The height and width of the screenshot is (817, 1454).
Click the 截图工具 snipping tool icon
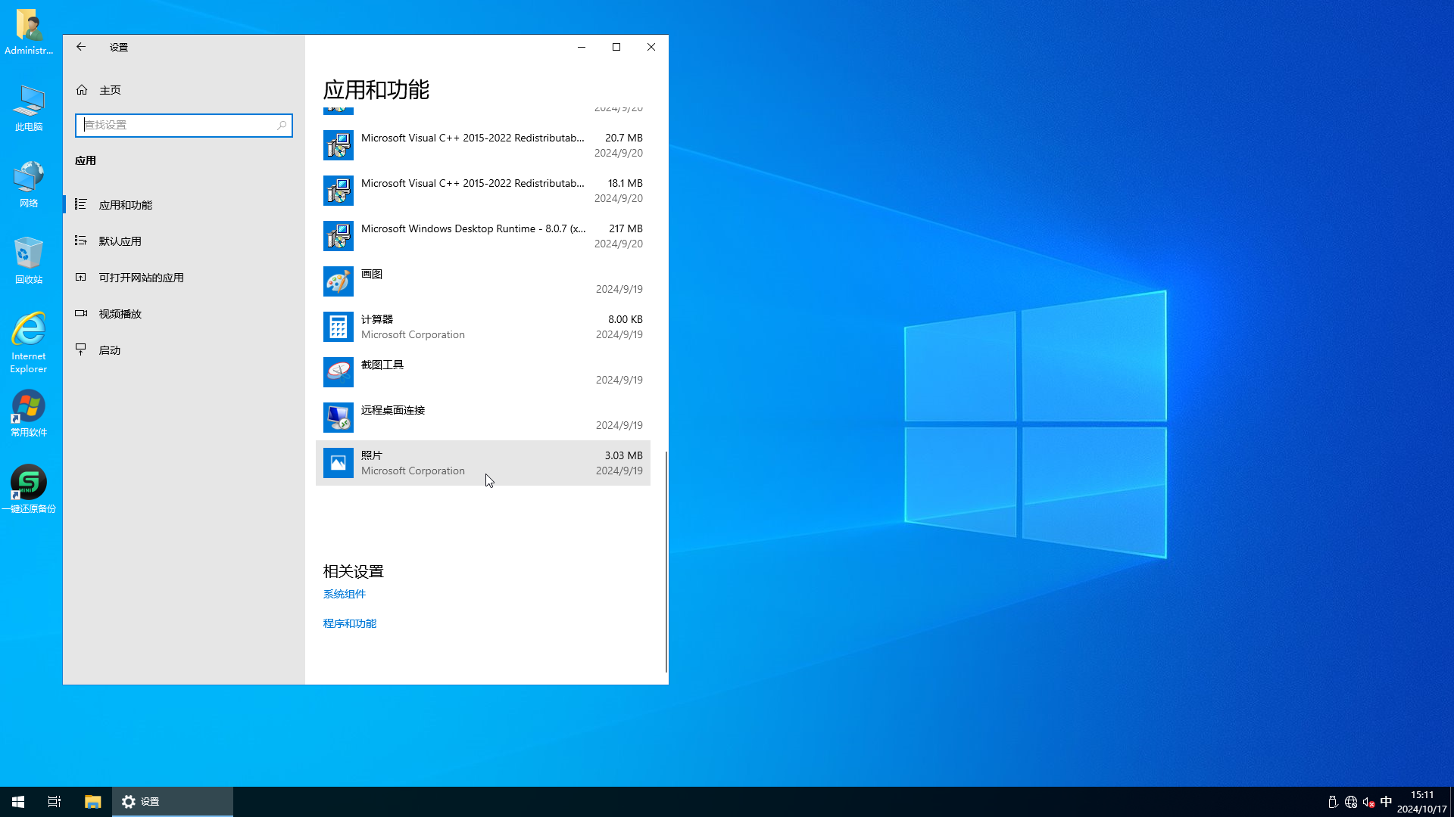pos(339,372)
